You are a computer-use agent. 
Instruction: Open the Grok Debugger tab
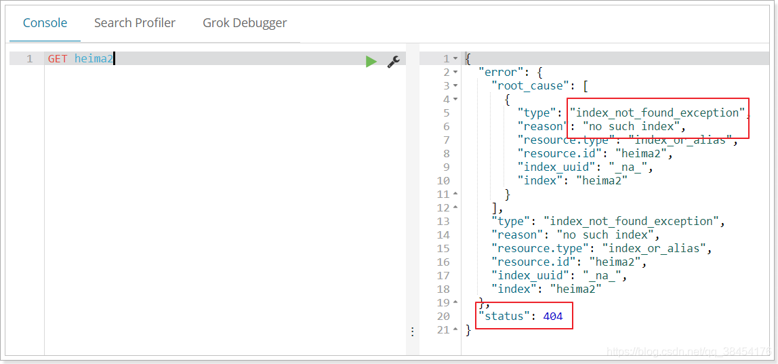(245, 23)
